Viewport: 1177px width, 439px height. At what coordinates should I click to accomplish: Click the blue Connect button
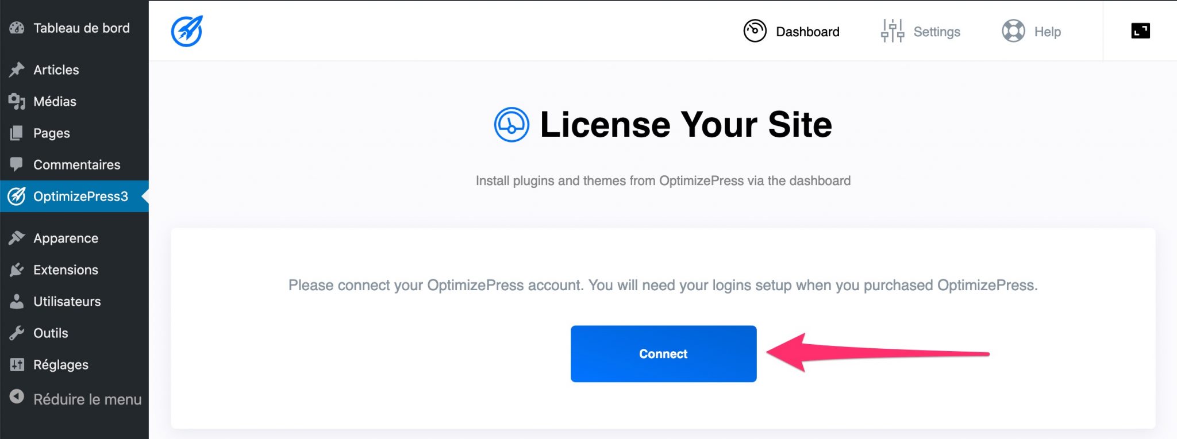663,353
